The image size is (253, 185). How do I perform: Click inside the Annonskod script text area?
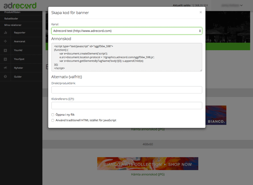[x=127, y=57]
